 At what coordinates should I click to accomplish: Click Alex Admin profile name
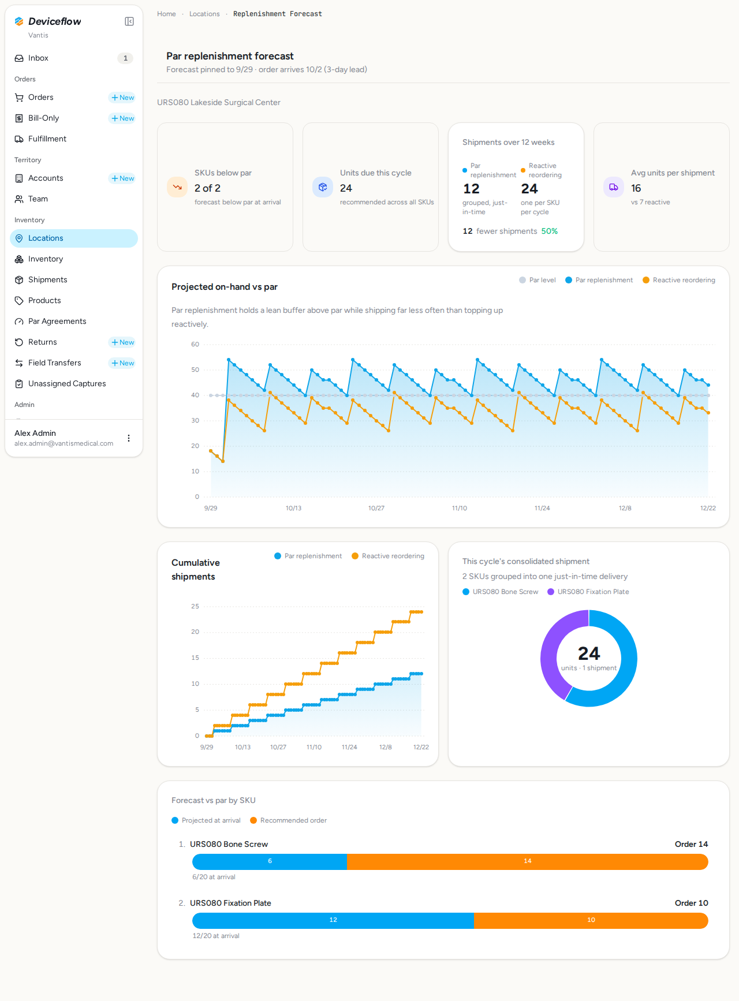pos(35,433)
